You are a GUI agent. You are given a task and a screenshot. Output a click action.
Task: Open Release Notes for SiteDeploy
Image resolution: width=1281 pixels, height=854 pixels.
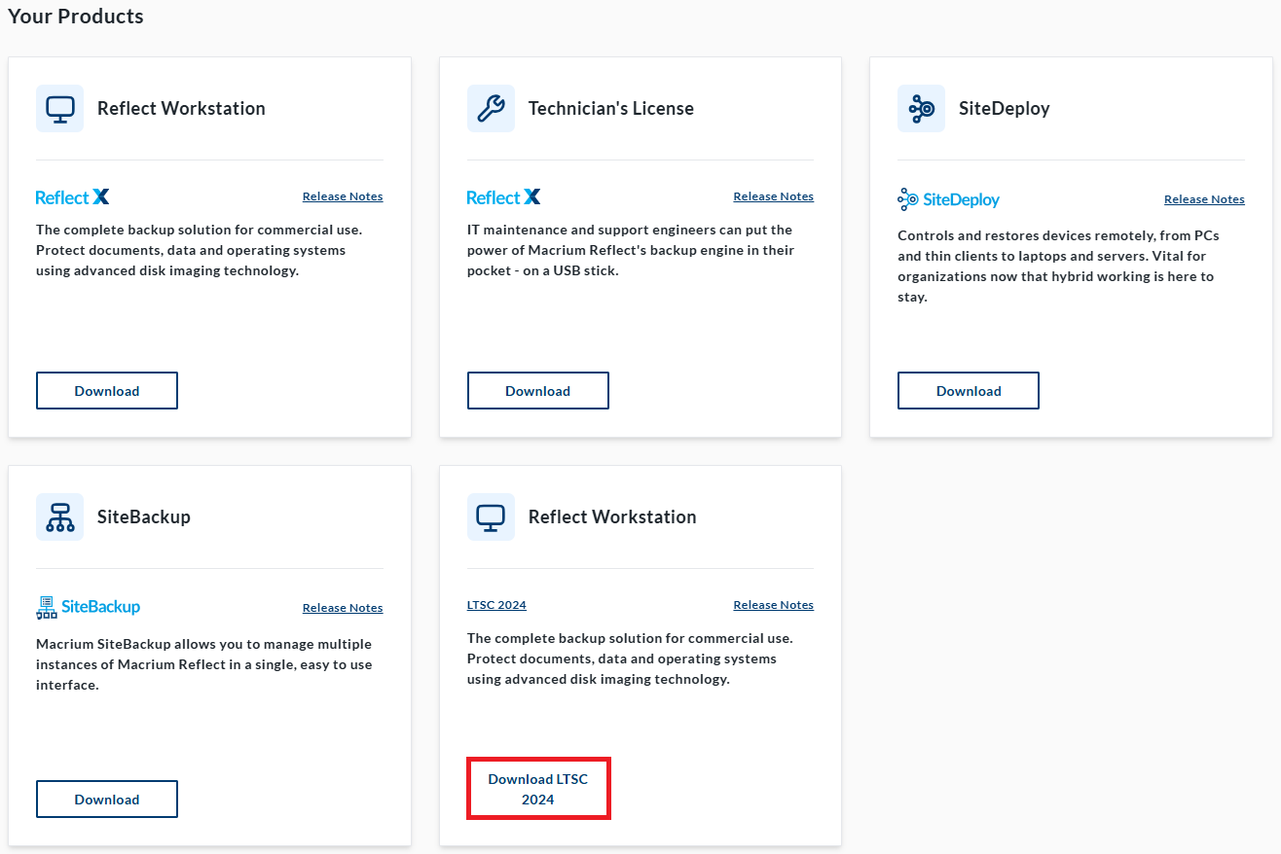1204,199
